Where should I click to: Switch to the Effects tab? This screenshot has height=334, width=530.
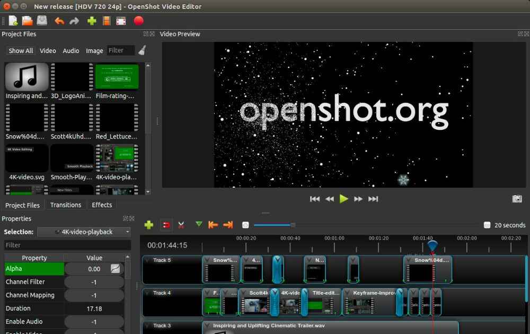tap(102, 205)
